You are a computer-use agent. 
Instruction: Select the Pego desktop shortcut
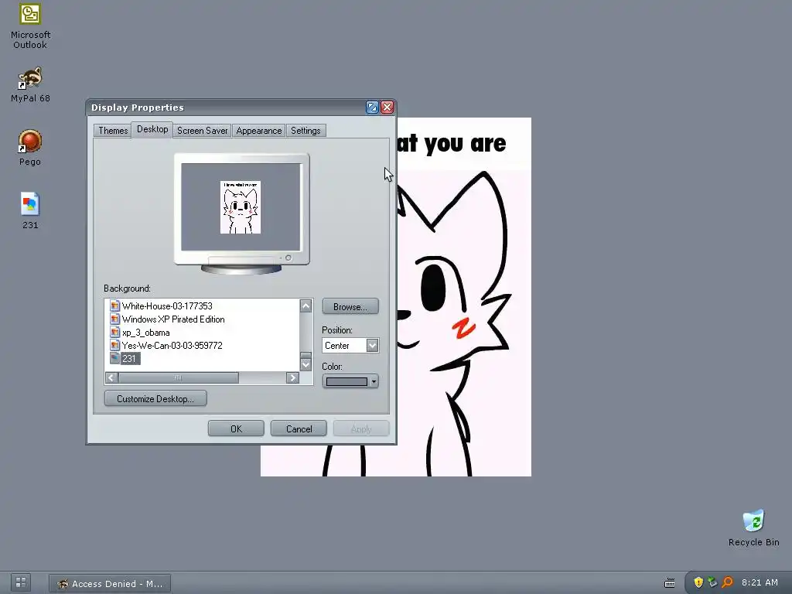point(30,148)
